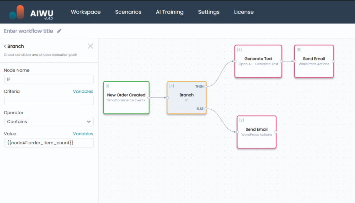Change operator from Contains to another option
The width and height of the screenshot is (355, 203).
pyautogui.click(x=49, y=122)
